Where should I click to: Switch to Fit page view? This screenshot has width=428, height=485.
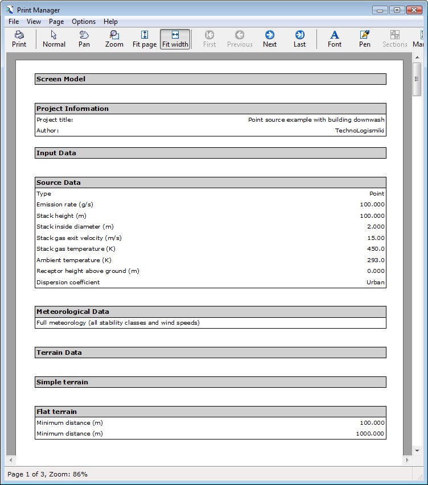pyautogui.click(x=145, y=39)
